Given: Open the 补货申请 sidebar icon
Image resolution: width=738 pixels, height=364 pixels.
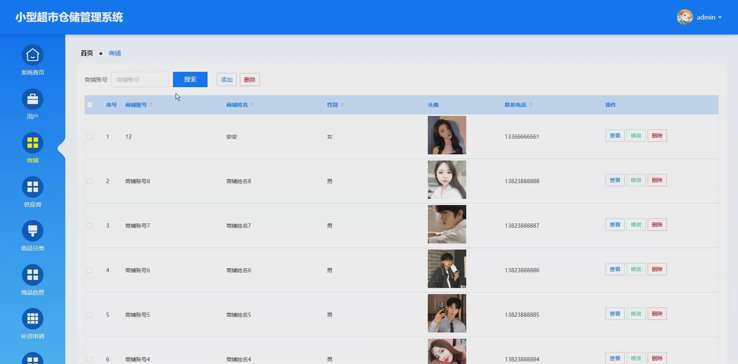Looking at the screenshot, I should [33, 319].
